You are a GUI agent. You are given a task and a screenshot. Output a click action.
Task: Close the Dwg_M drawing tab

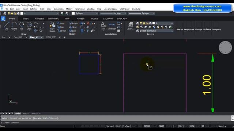click(x=42, y=37)
